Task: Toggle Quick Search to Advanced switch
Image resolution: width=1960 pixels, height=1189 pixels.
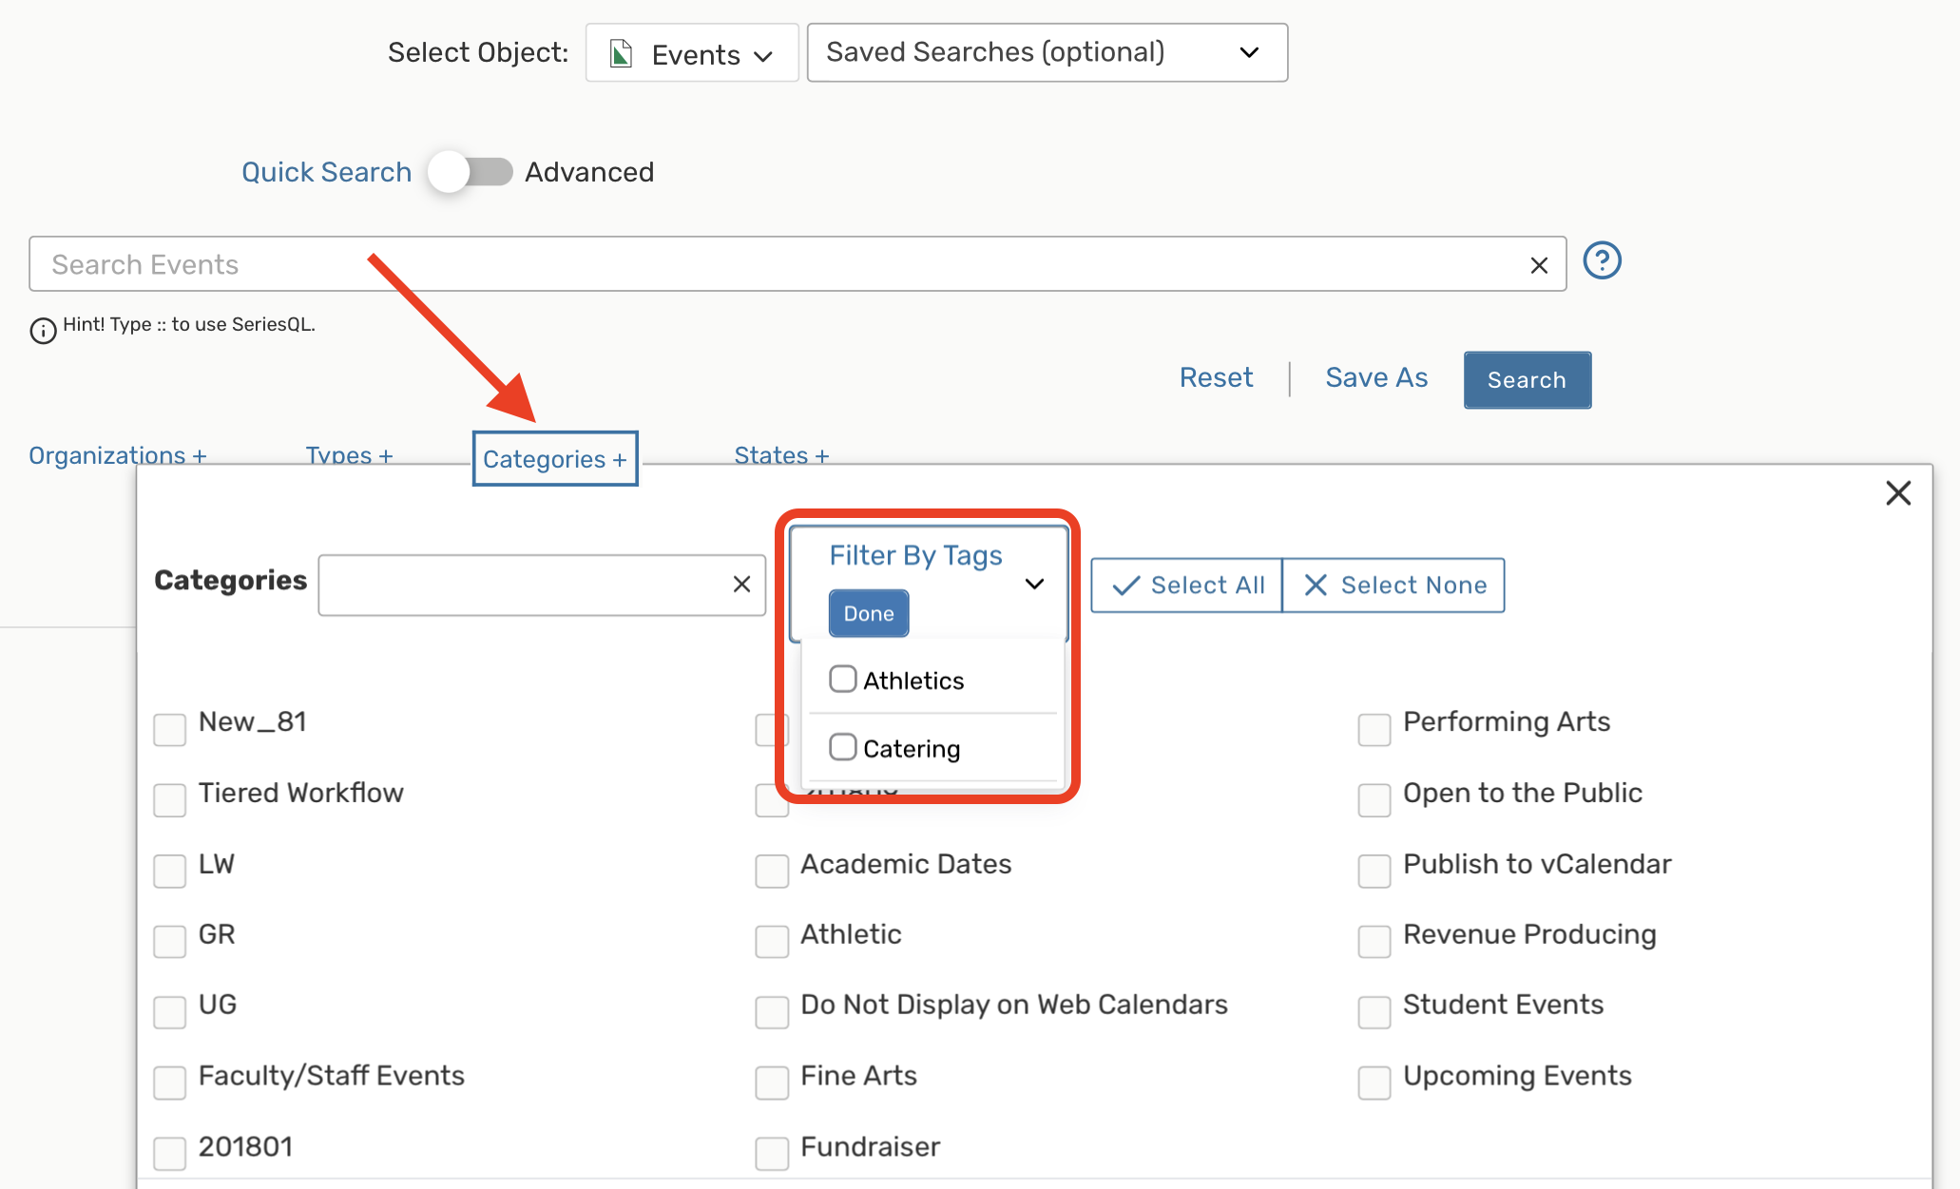Action: pyautogui.click(x=470, y=172)
